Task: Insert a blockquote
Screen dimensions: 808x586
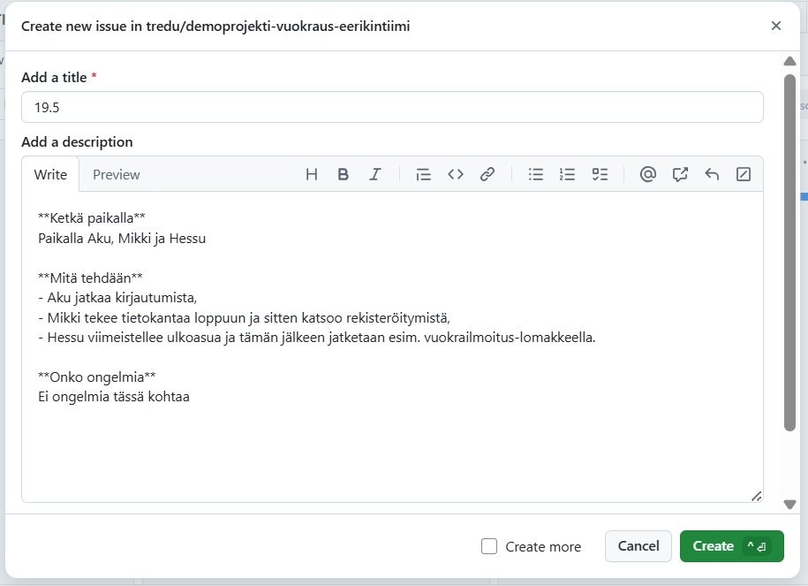Action: point(423,174)
